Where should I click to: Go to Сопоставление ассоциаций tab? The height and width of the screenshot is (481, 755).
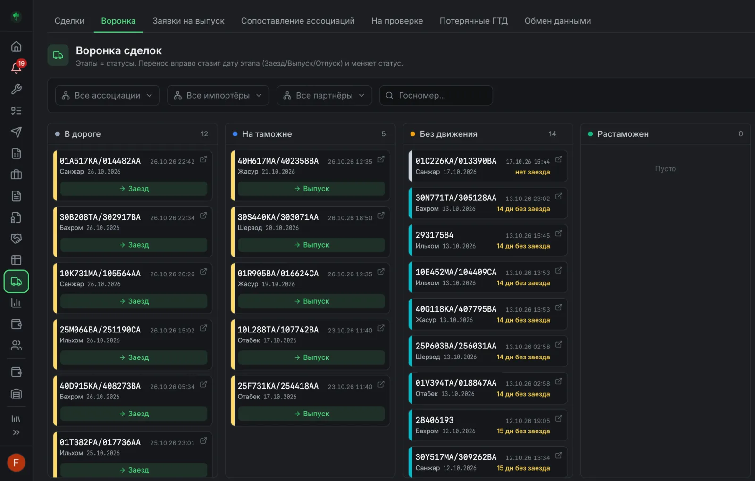click(x=298, y=21)
